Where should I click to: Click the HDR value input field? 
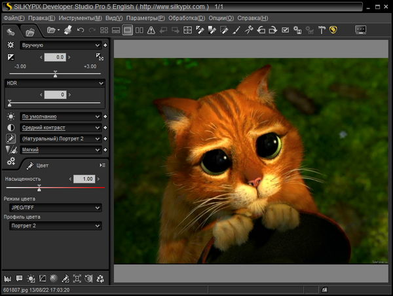point(54,94)
